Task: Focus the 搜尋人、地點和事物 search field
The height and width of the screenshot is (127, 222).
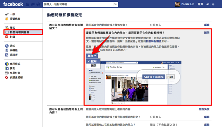Action: tap(78, 4)
